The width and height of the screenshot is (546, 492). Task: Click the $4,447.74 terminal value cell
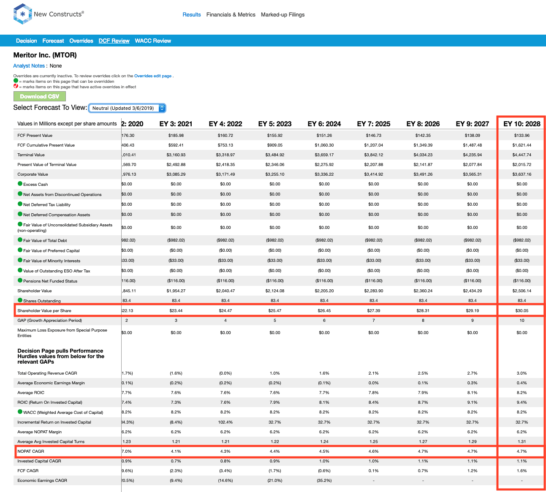pyautogui.click(x=522, y=155)
